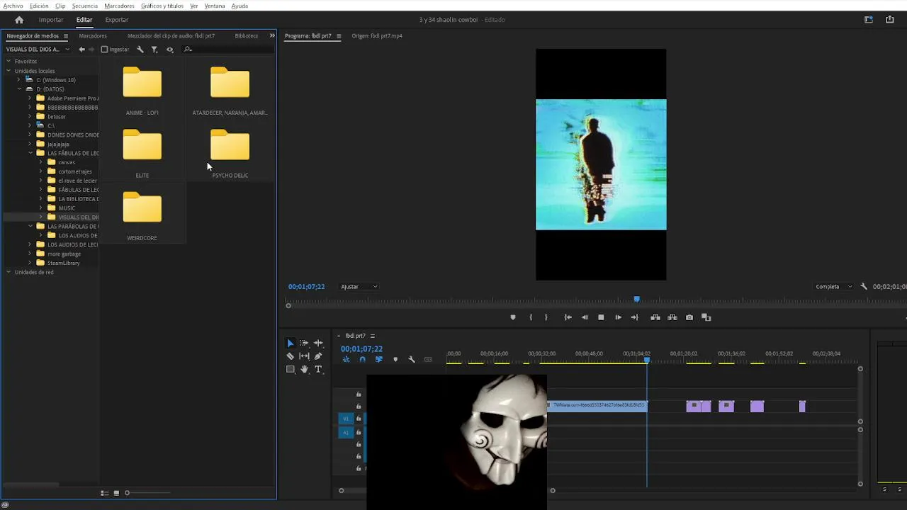The height and width of the screenshot is (510, 907).
Task: Select the Razor tool
Action: coord(290,356)
